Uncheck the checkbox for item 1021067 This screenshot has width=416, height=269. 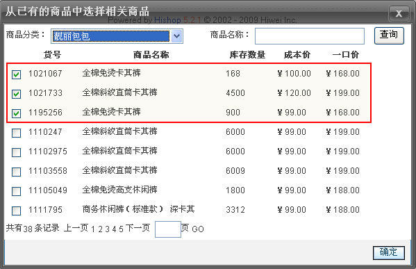16,74
